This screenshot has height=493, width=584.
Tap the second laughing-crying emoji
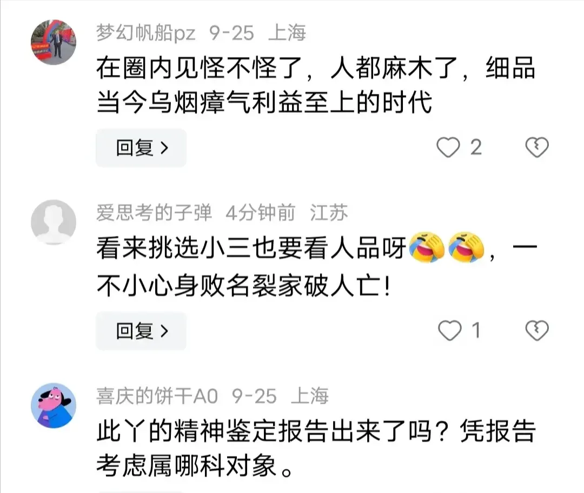click(466, 247)
